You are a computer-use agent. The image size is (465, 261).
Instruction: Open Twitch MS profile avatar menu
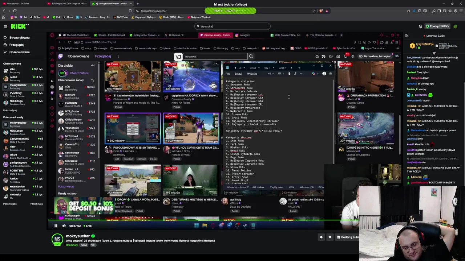pyautogui.click(x=397, y=56)
